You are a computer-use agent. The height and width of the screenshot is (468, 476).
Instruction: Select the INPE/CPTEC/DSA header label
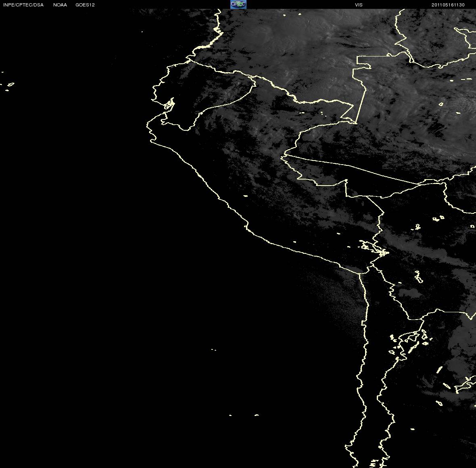(x=23, y=5)
